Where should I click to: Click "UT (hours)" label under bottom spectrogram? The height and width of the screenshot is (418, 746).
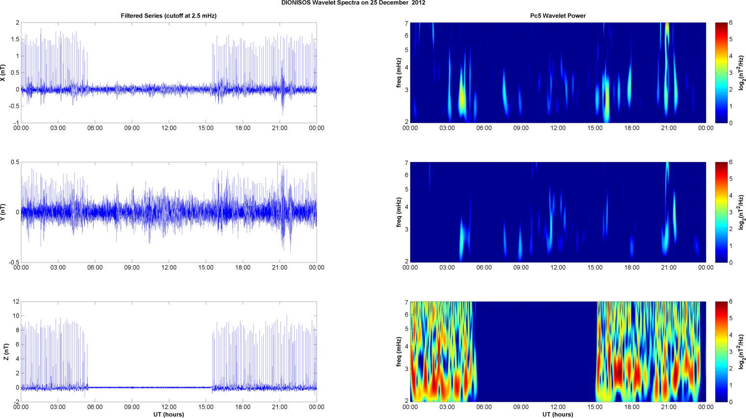point(558,415)
